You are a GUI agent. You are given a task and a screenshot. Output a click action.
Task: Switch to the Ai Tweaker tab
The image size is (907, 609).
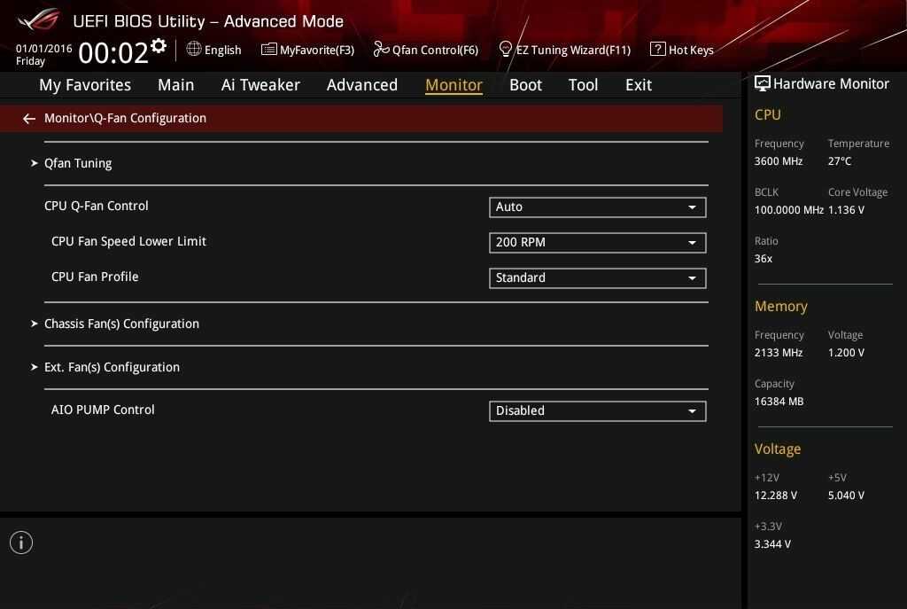[260, 85]
